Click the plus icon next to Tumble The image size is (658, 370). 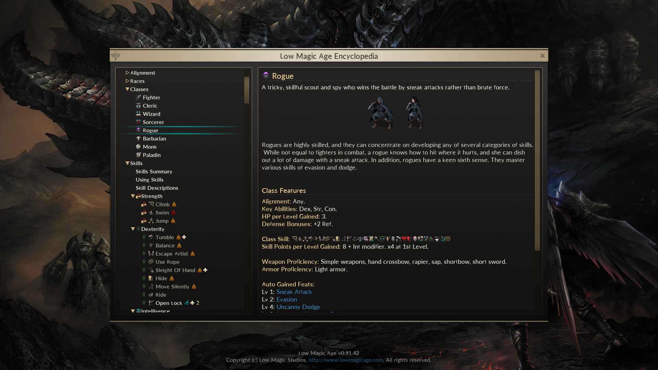[184, 237]
